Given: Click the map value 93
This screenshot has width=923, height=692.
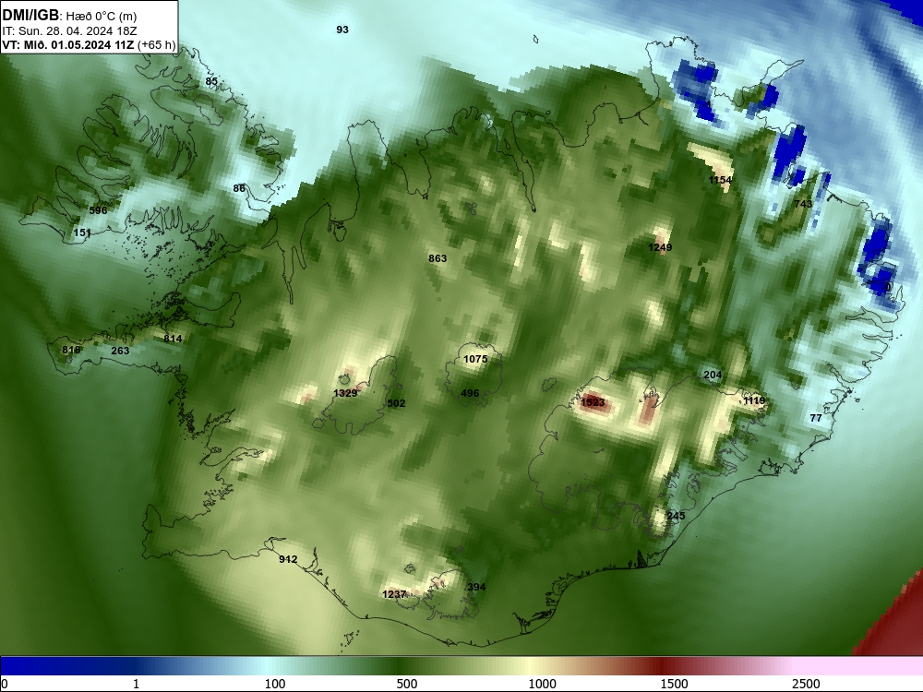Looking at the screenshot, I should pos(342,30).
